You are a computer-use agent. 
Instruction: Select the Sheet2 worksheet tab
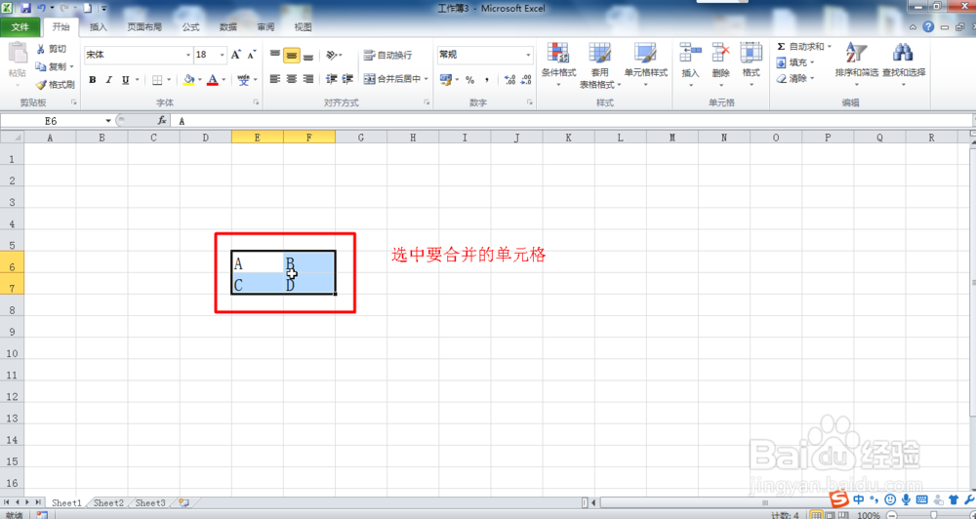108,502
